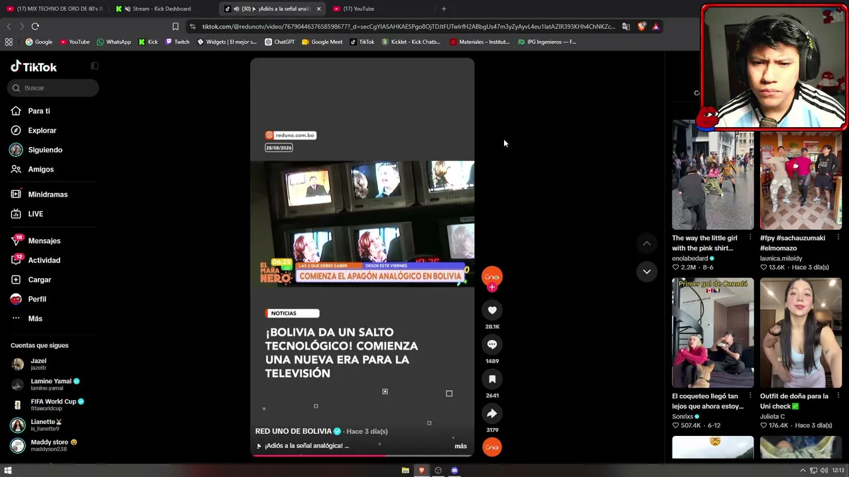Open the page translate icon
849x477 pixels.
[625, 26]
